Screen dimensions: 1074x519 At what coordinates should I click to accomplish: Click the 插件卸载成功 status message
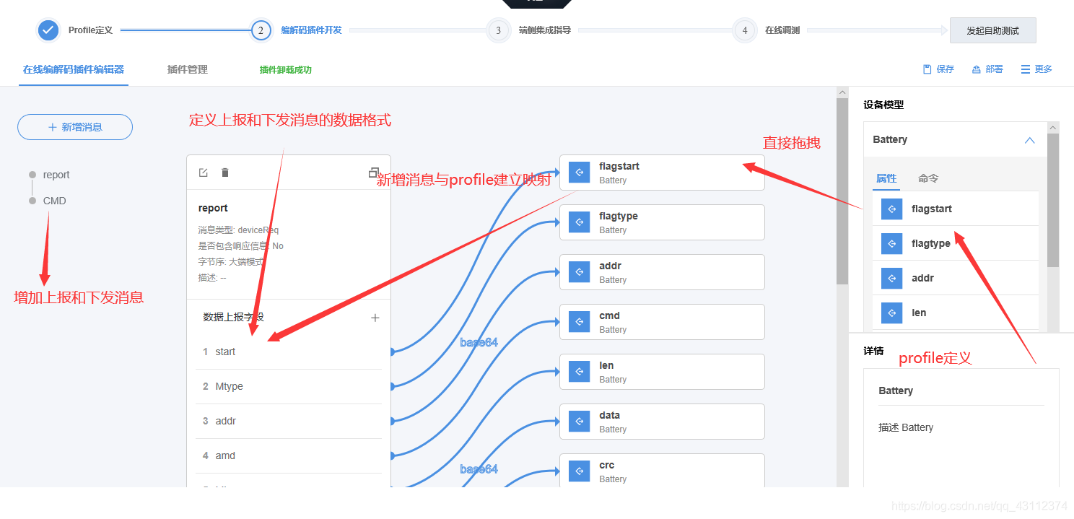coord(286,70)
